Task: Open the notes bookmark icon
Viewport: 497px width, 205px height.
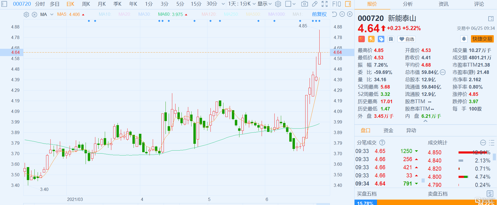Action: 391,39
